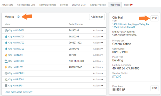Go to the Energy Projects tab
The image size is (161, 96).
click(x=98, y=5)
